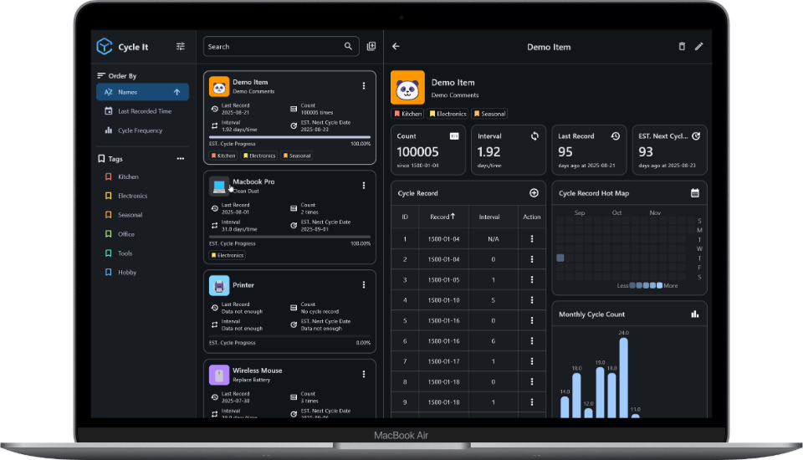Sort table by Record column header
Image resolution: width=803 pixels, height=460 pixels.
pyautogui.click(x=442, y=217)
